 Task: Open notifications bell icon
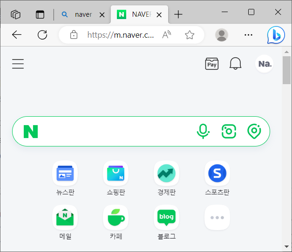[235, 64]
